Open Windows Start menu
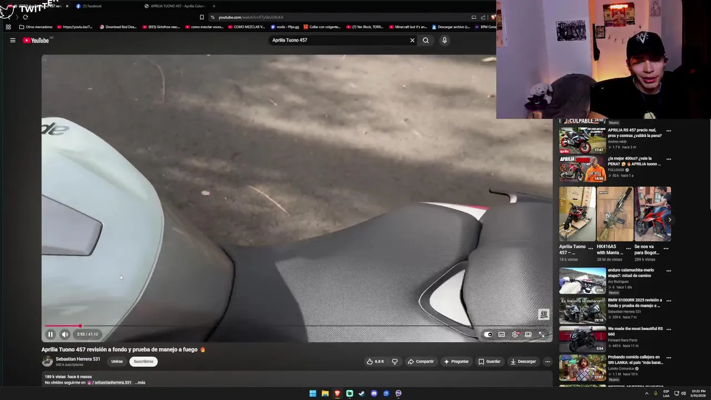The height and width of the screenshot is (400, 711). click(x=313, y=393)
